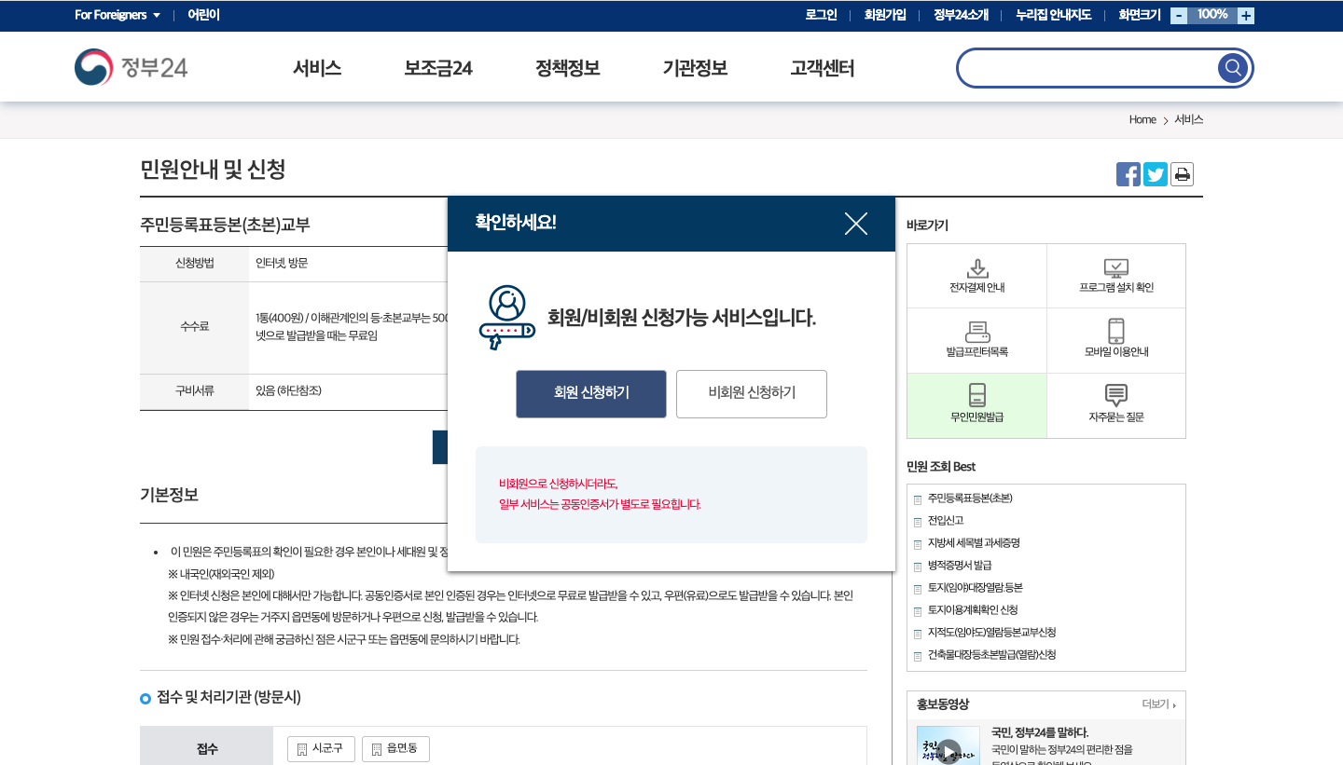Share the page via the Twitter icon
This screenshot has height=765, width=1343.
coord(1155,174)
